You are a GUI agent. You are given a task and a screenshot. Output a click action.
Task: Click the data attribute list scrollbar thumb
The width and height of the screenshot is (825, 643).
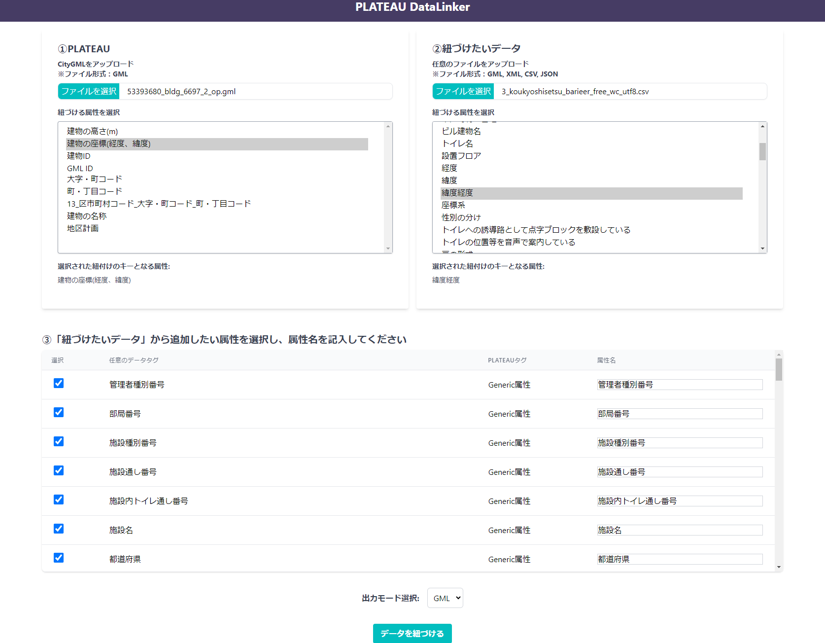pos(762,152)
